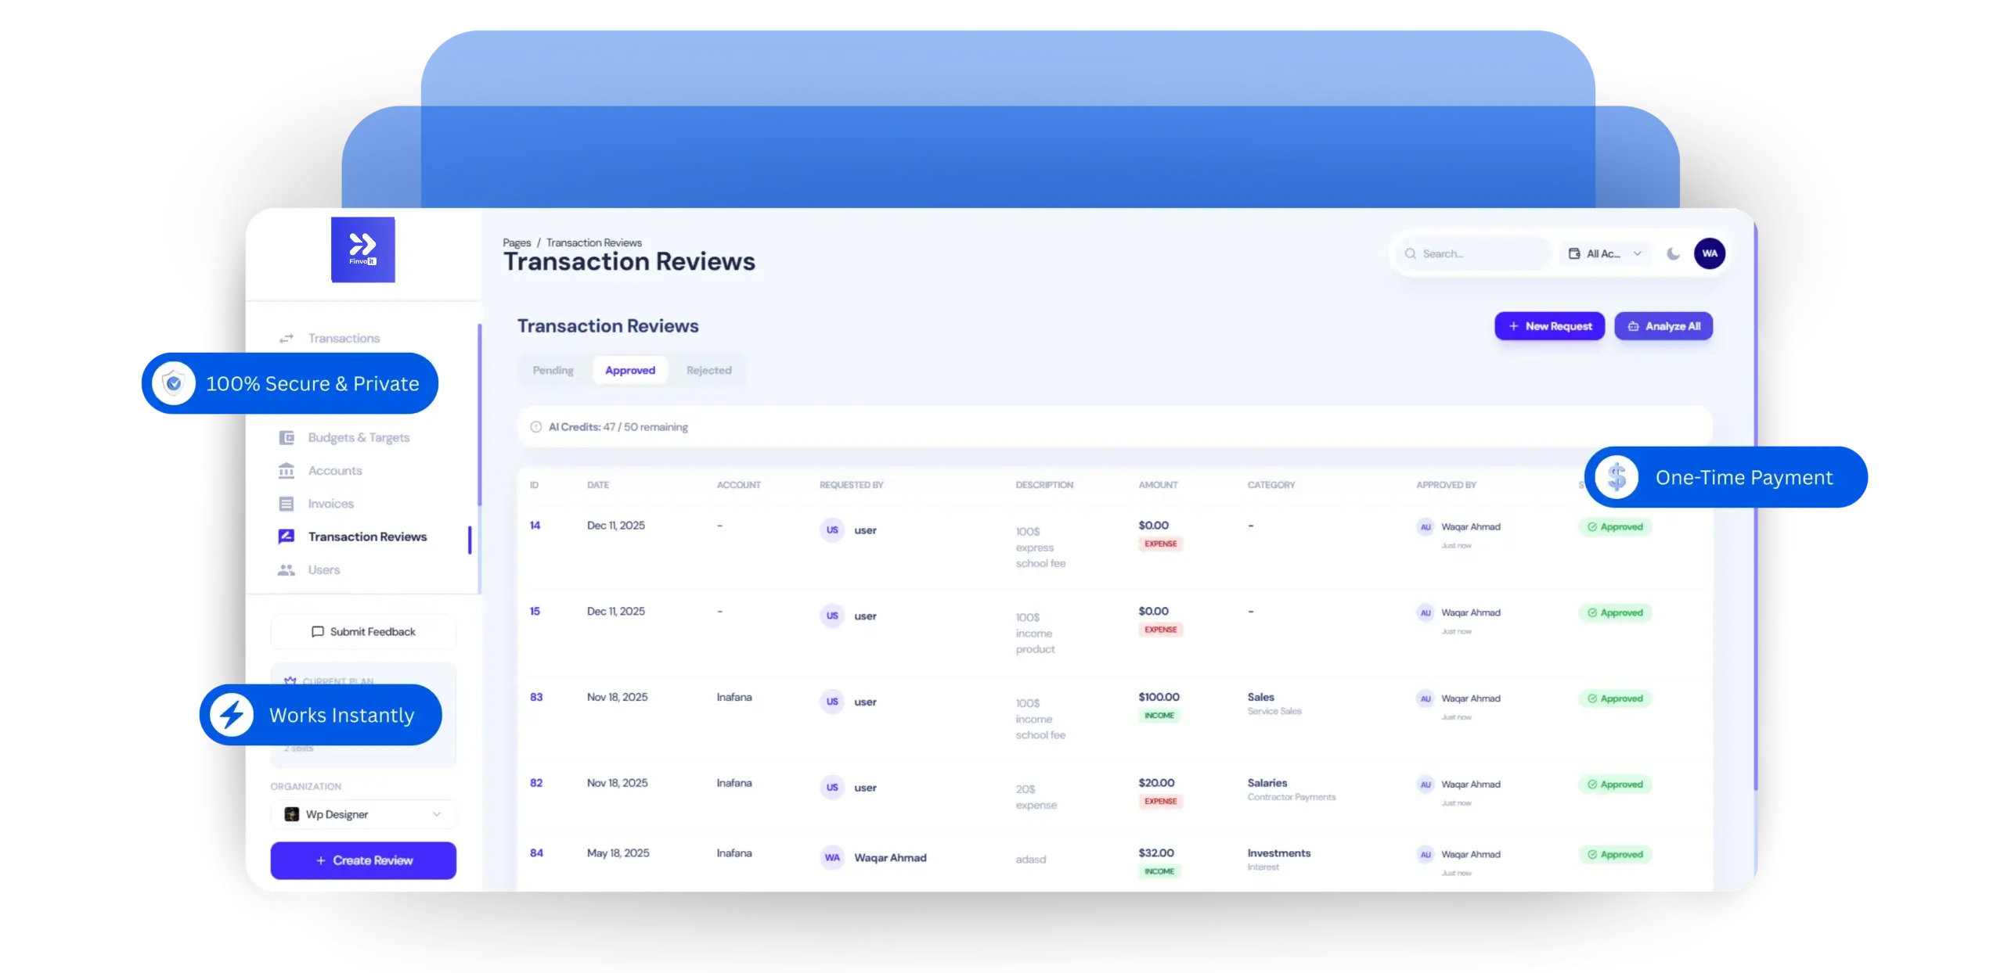Viewport: 2004px width, 973px height.
Task: Collapse the account switcher chevron near the wallet icon
Action: click(1638, 253)
